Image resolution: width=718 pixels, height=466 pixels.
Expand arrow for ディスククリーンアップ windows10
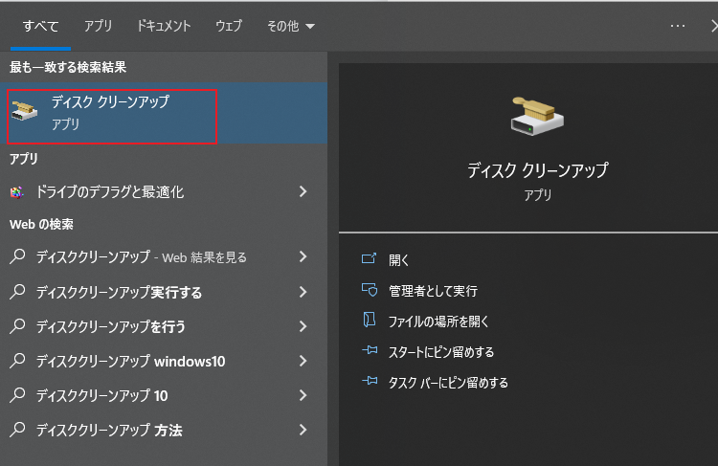tap(303, 361)
